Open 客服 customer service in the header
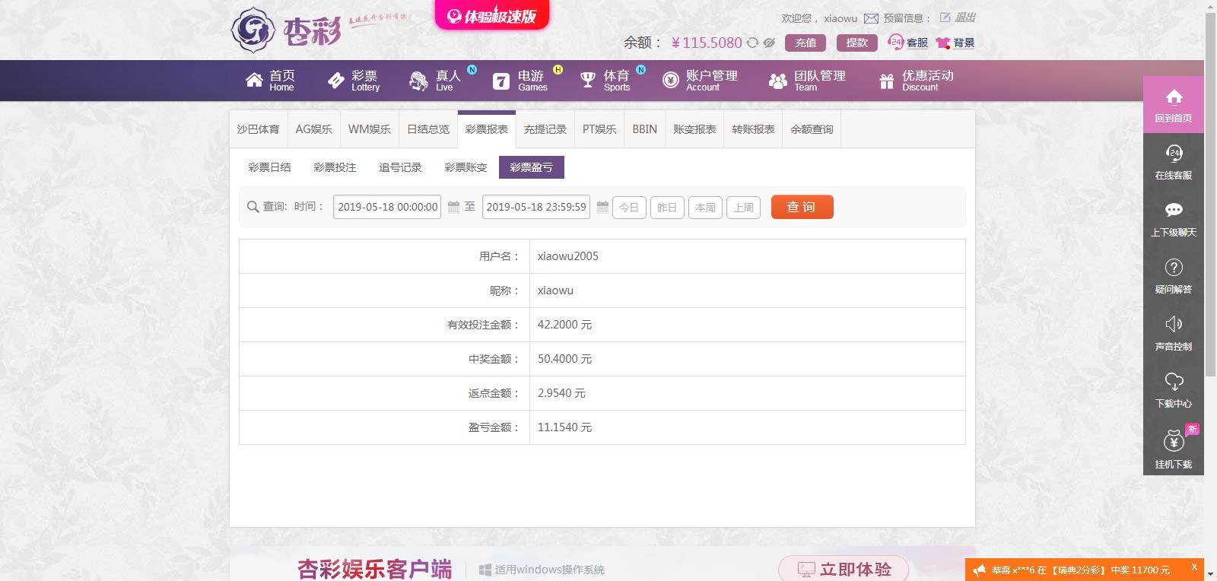 point(908,43)
